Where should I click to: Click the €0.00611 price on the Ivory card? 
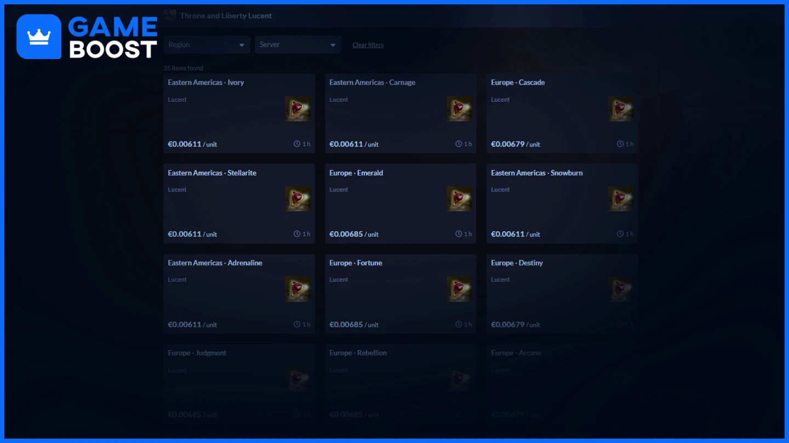(x=185, y=144)
